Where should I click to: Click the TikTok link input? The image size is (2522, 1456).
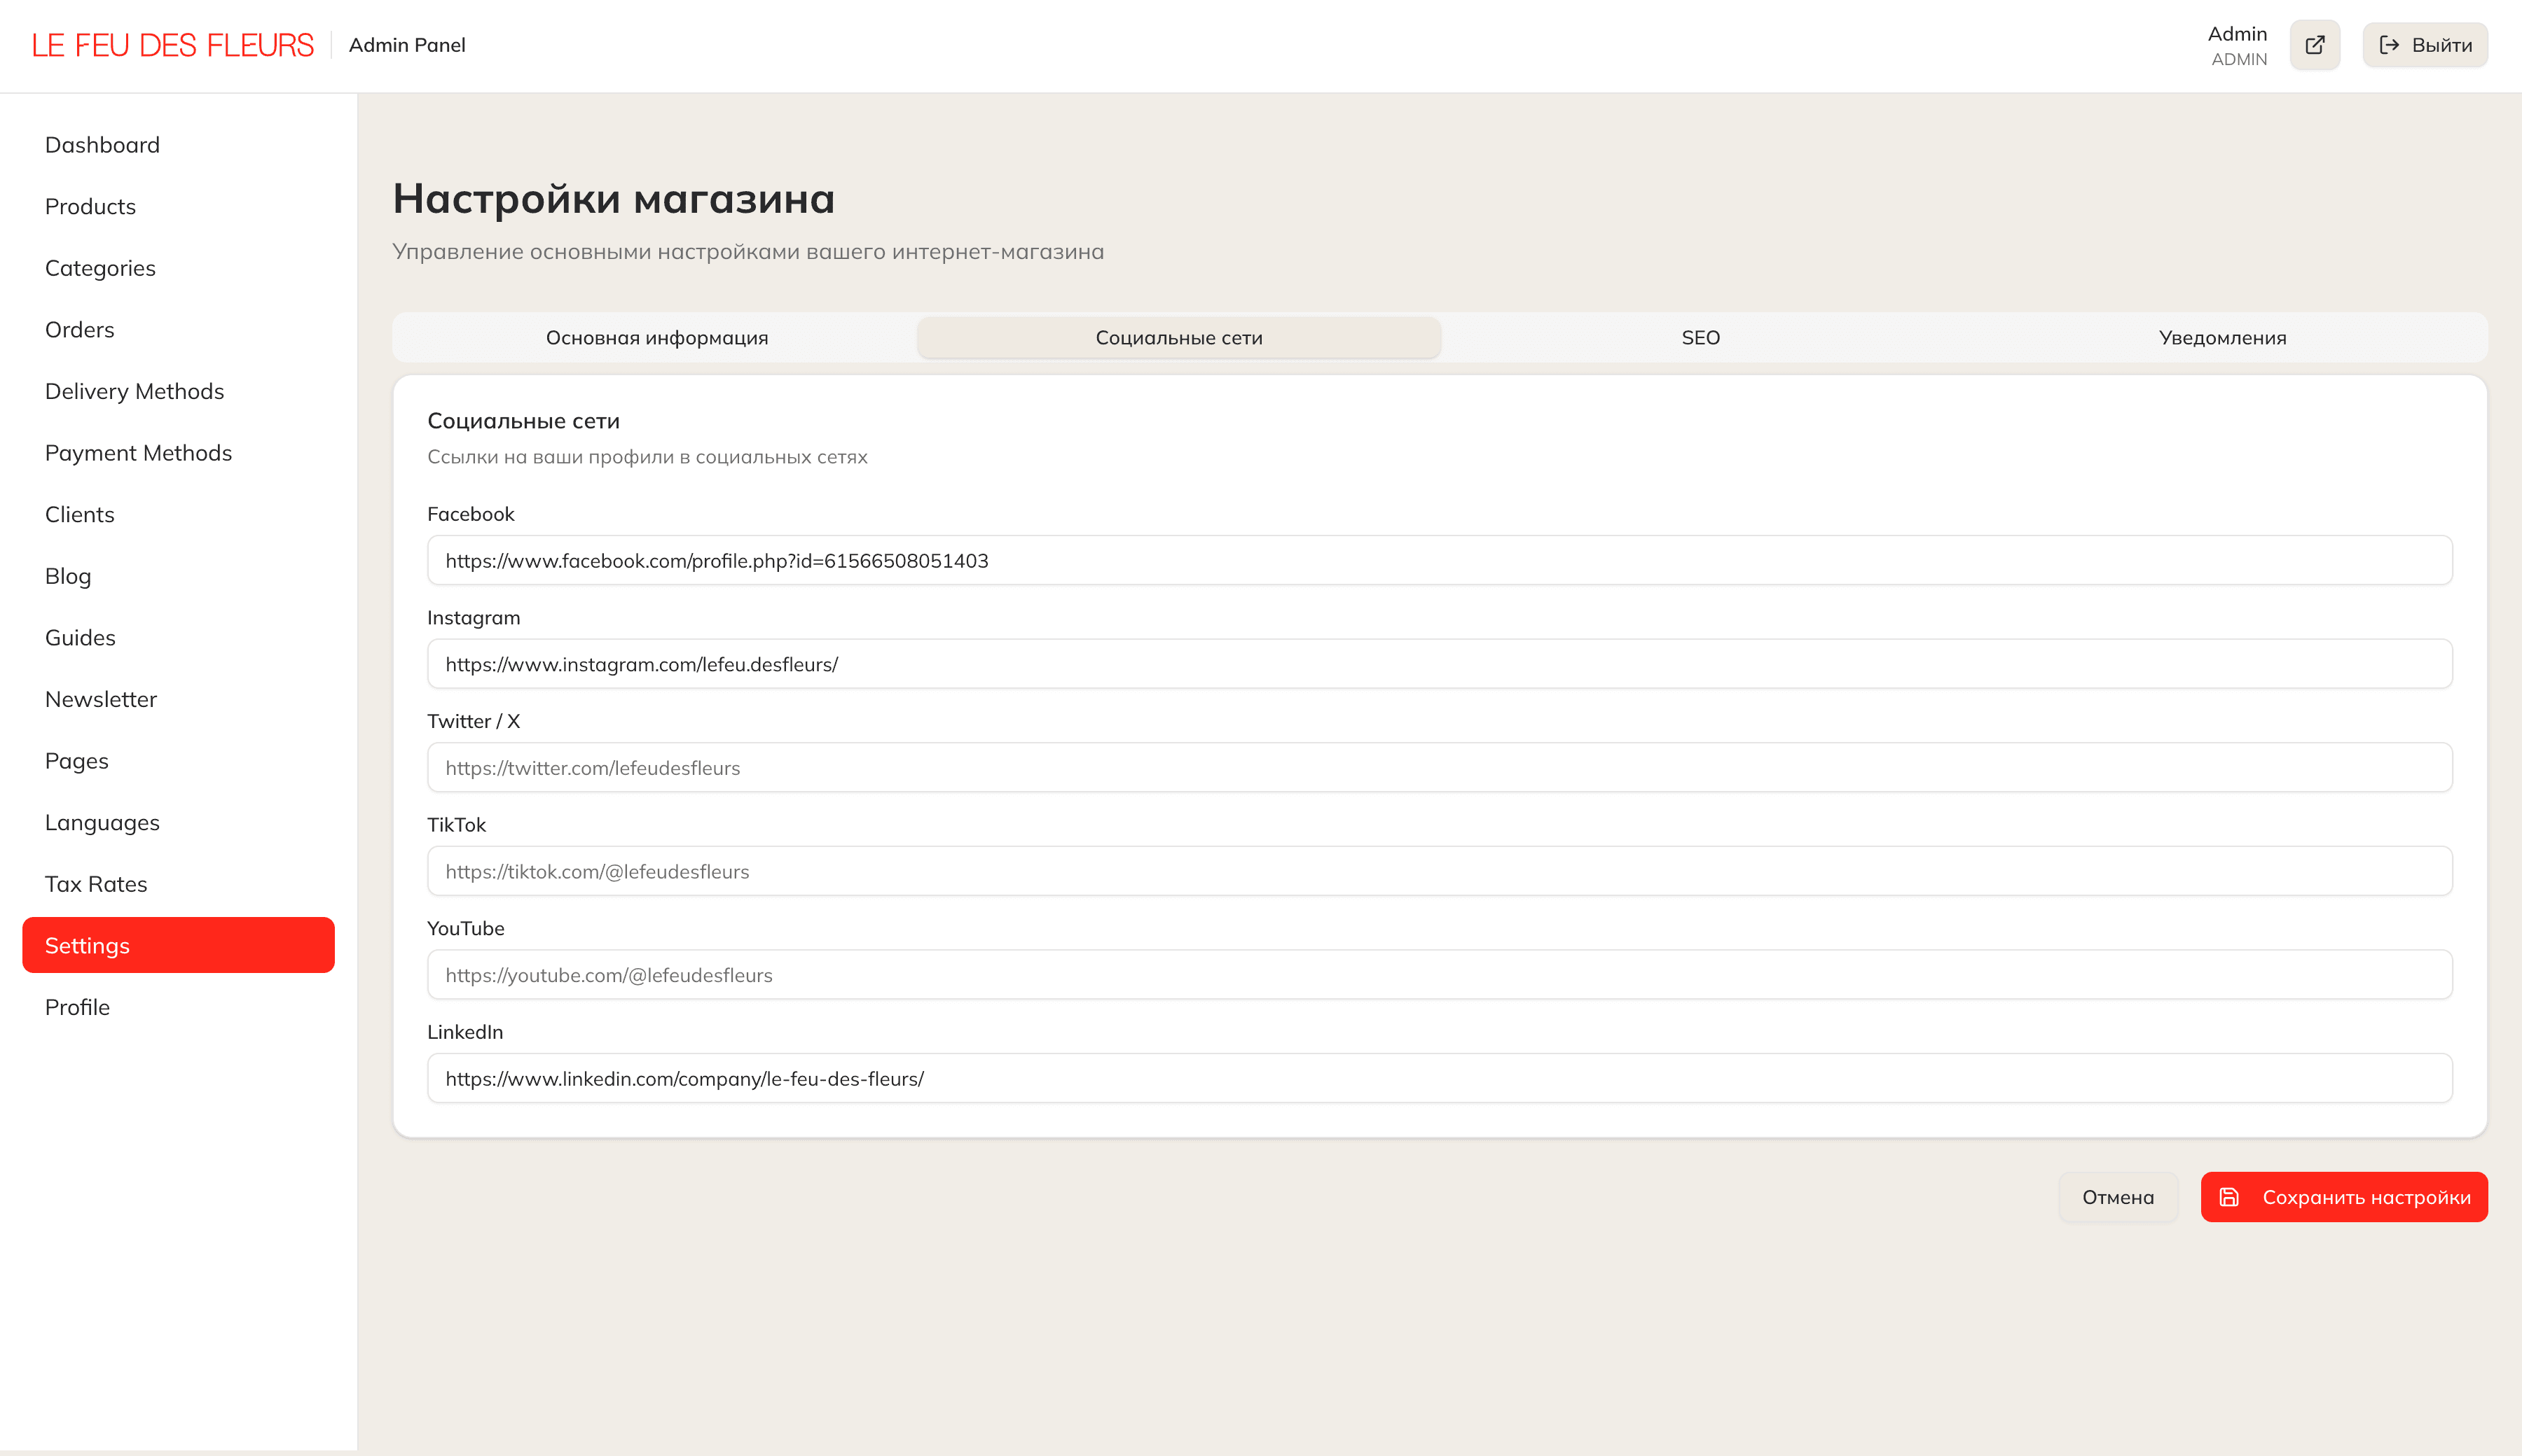point(1438,871)
